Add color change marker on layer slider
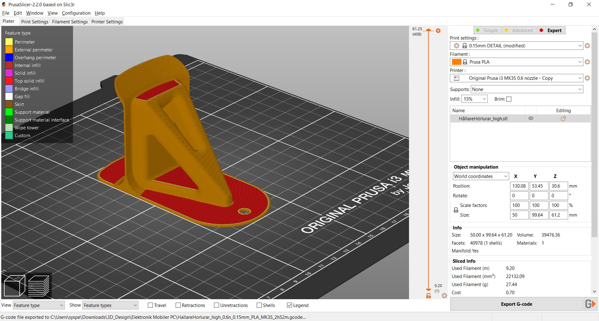Screen dimensions: 599x321 click(x=438, y=31)
